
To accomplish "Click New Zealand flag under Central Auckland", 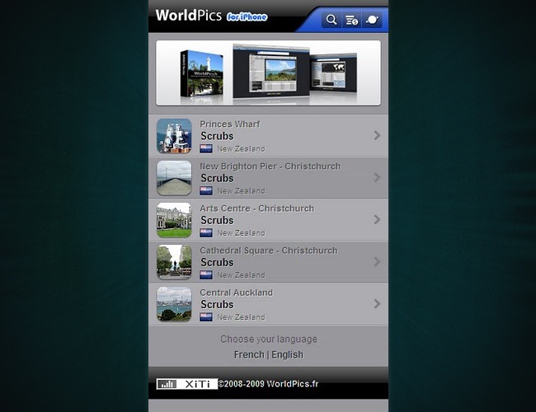I will (x=206, y=316).
